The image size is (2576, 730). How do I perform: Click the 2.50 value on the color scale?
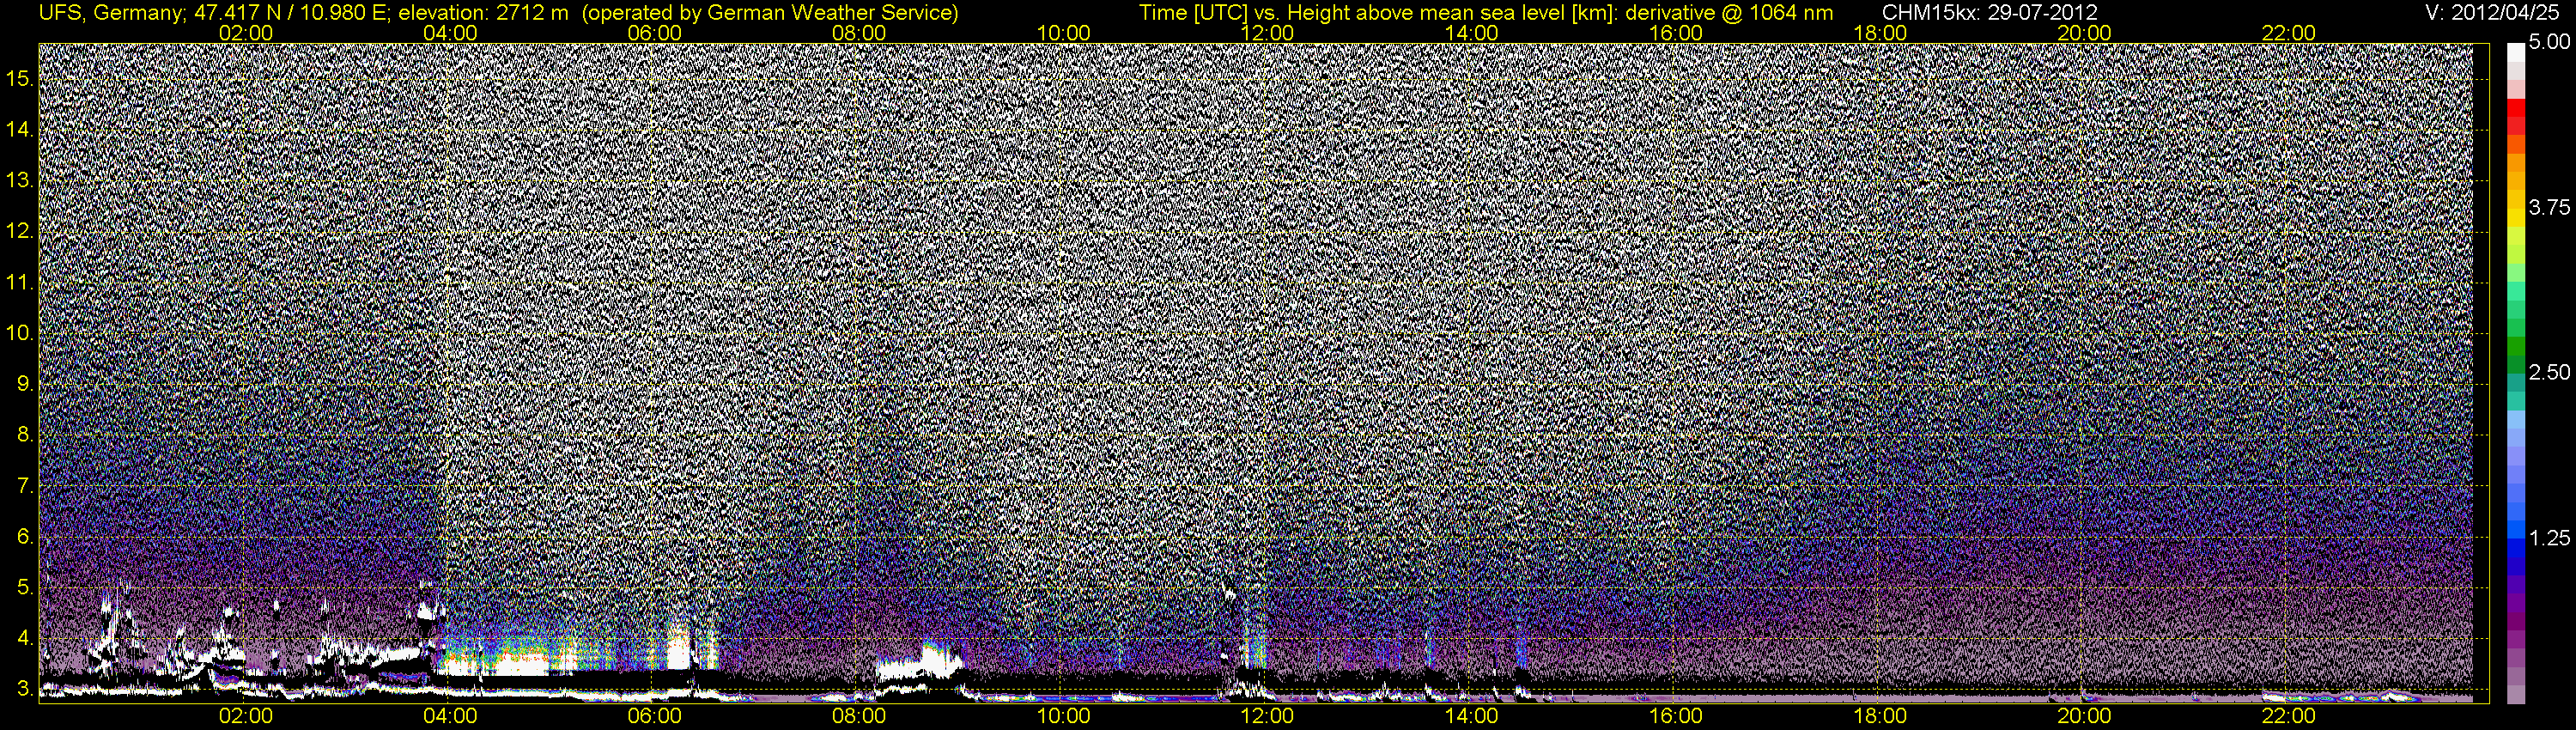2549,373
